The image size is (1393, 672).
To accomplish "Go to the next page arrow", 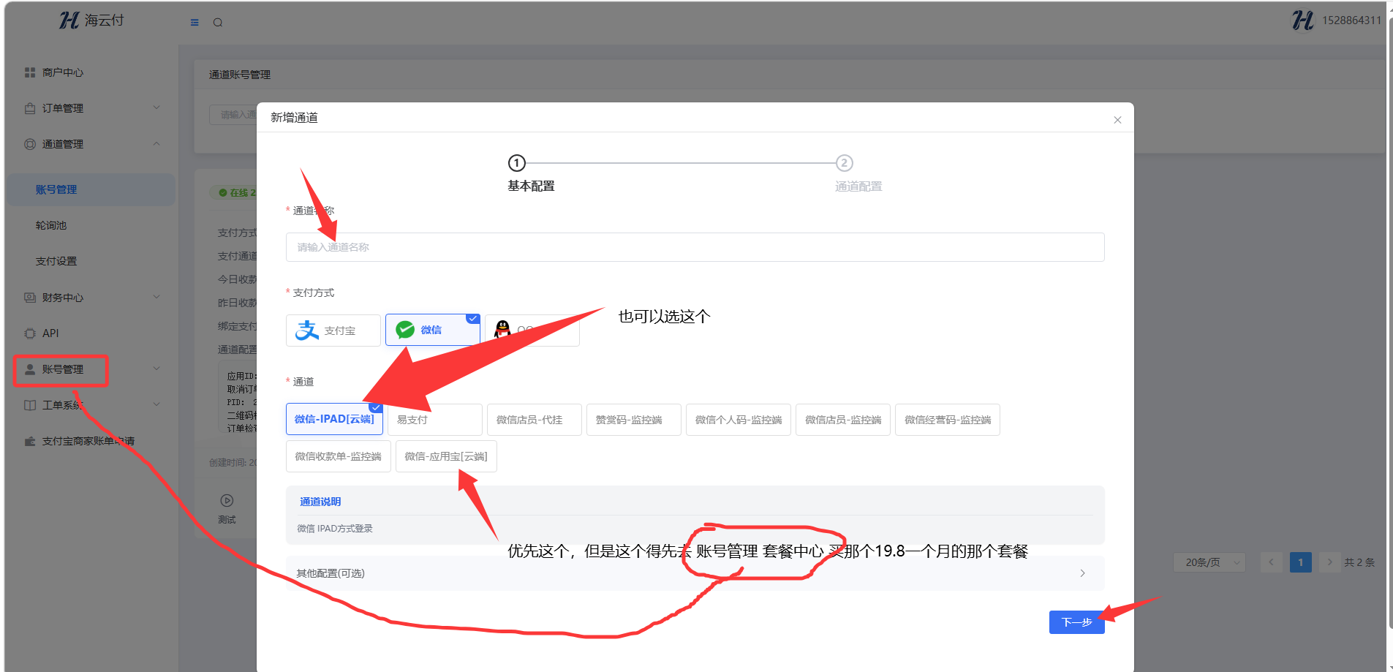I will pos(1330,562).
